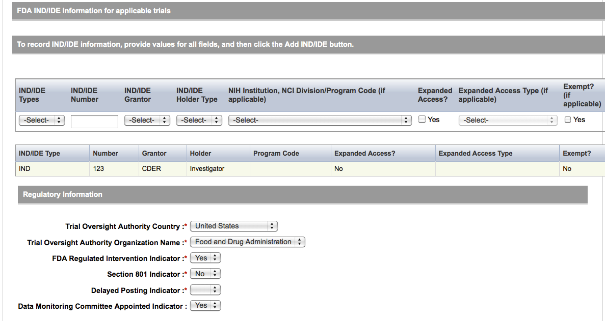Open the Section 801 Indicator dropdown
This screenshot has height=321, width=605.
coord(205,274)
